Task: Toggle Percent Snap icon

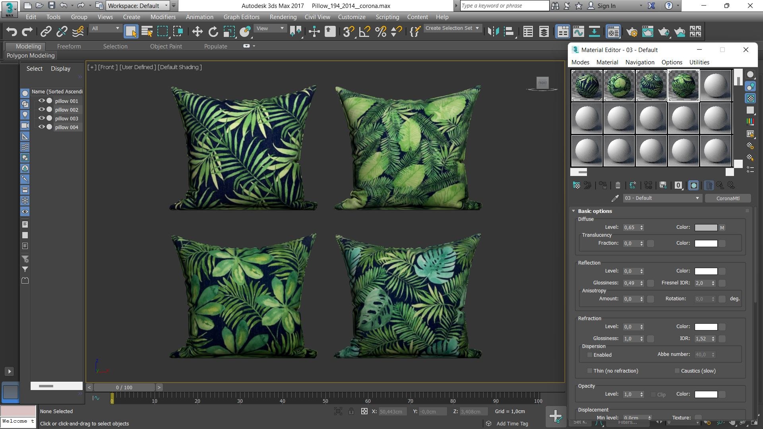Action: [x=380, y=32]
